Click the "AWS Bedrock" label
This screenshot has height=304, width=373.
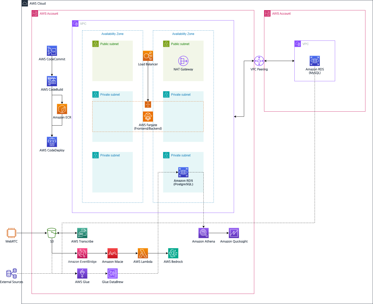tap(173, 262)
